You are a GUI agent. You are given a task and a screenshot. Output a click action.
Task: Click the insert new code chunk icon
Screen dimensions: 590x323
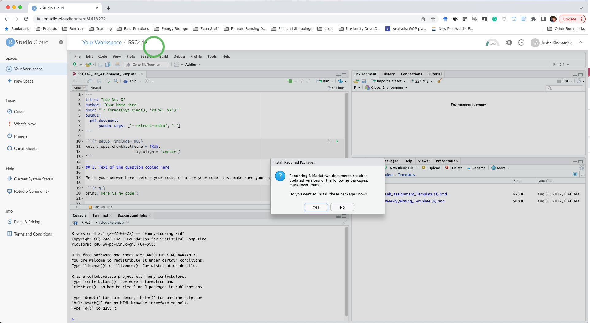(290, 81)
